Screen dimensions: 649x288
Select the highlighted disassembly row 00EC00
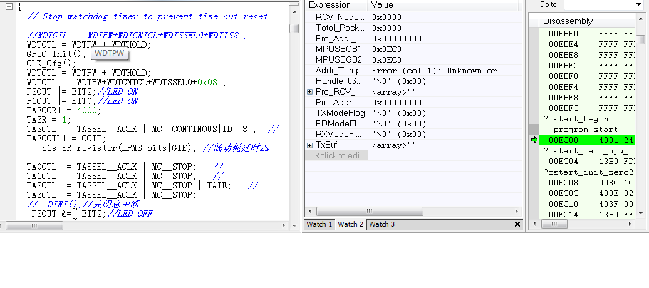click(588, 141)
